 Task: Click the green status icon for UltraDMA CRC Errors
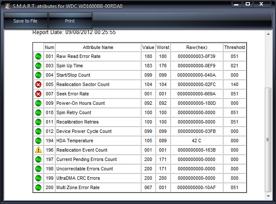38,178
